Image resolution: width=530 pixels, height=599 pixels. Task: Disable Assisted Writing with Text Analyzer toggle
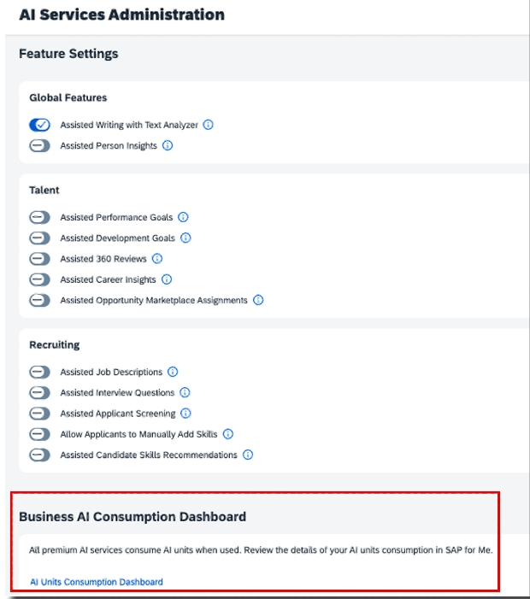pyautogui.click(x=40, y=125)
